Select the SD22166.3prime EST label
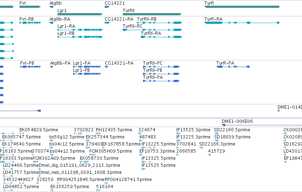 (x=217, y=144)
